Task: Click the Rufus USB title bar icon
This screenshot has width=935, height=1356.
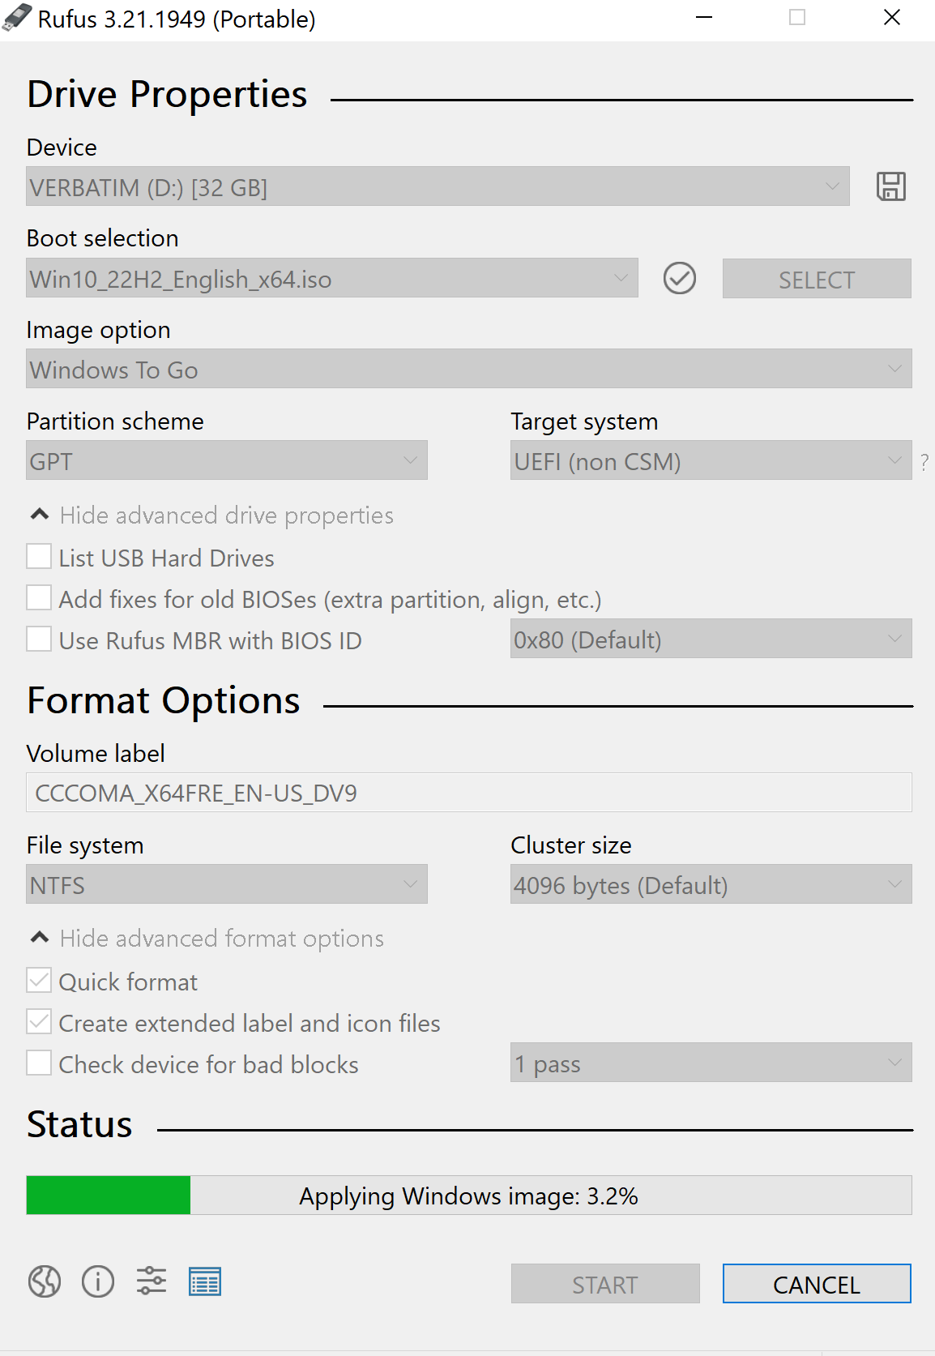Action: pyautogui.click(x=17, y=18)
